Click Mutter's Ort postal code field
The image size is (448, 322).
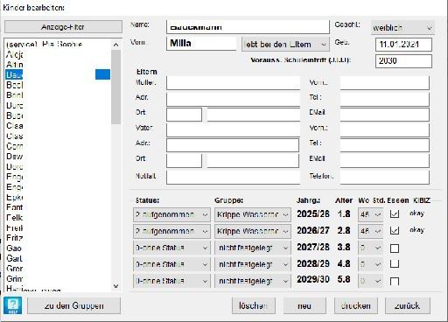click(184, 115)
